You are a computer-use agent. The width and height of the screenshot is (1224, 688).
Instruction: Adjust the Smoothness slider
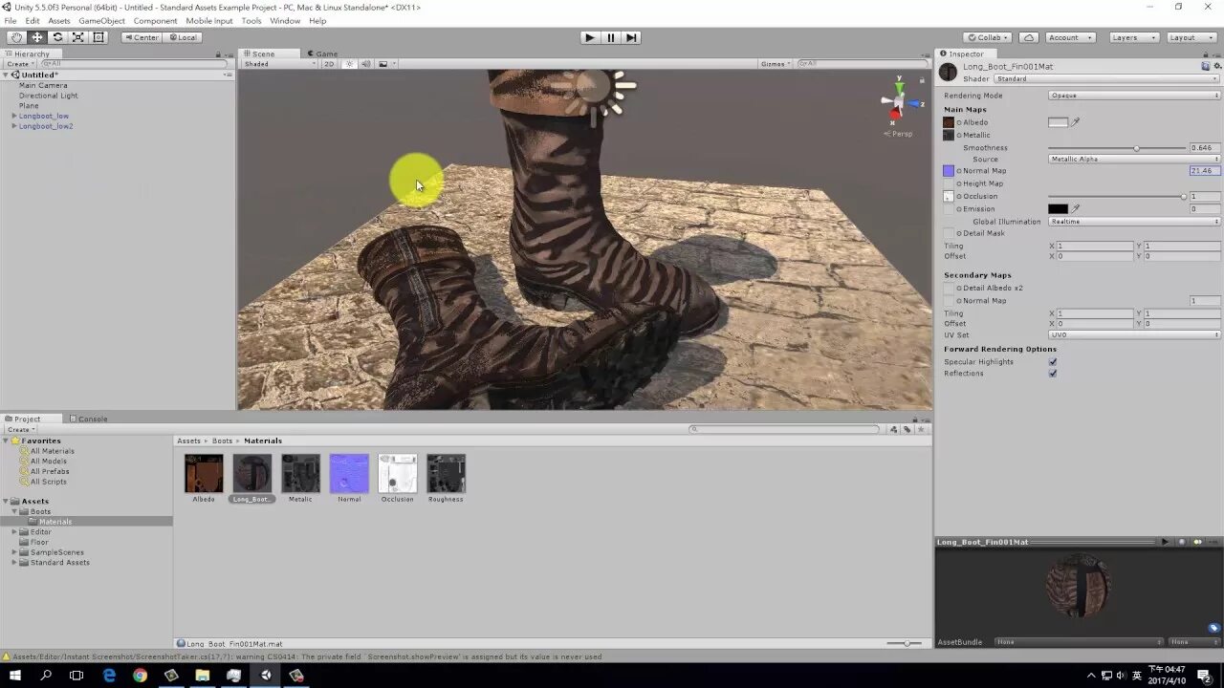coord(1117,148)
